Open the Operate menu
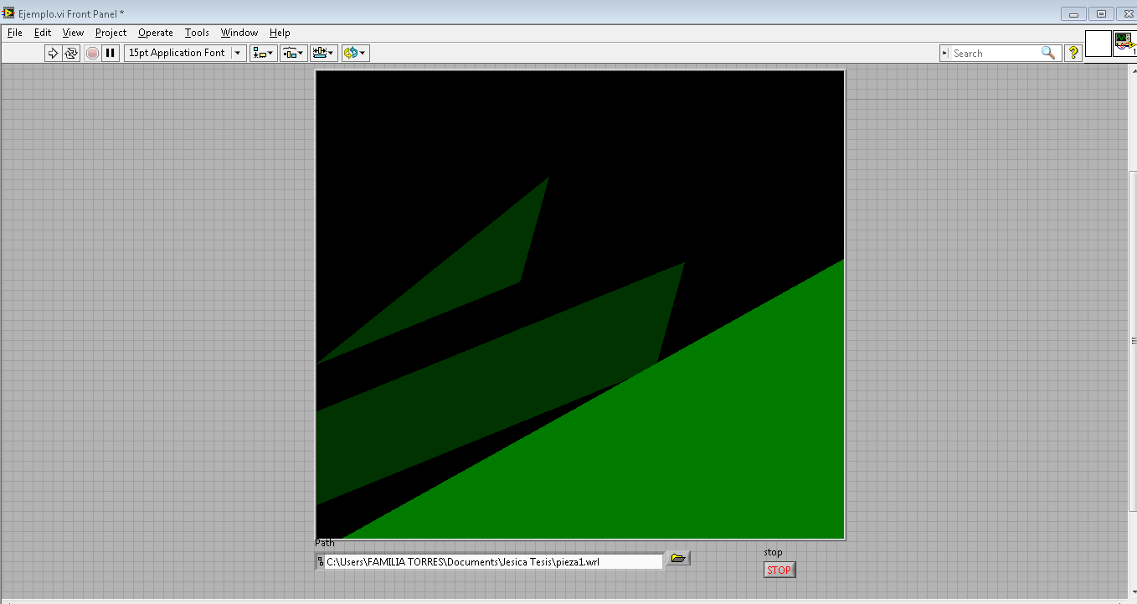Viewport: 1137px width, 604px height. click(155, 33)
